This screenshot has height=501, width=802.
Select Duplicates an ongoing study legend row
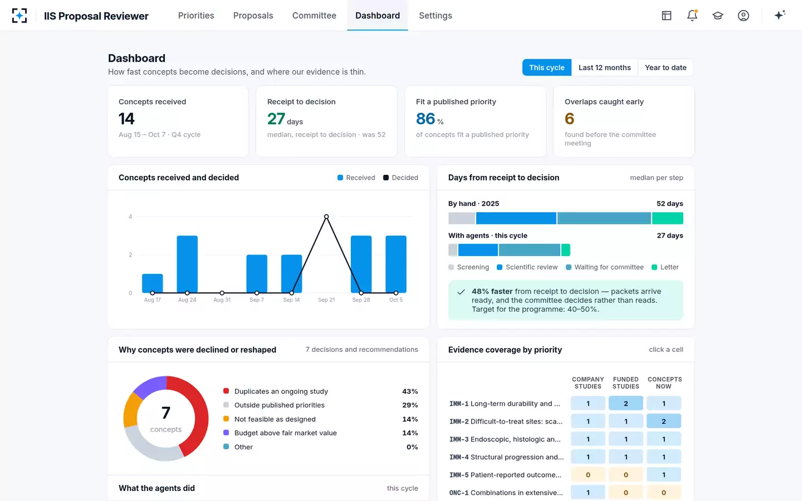(x=321, y=391)
